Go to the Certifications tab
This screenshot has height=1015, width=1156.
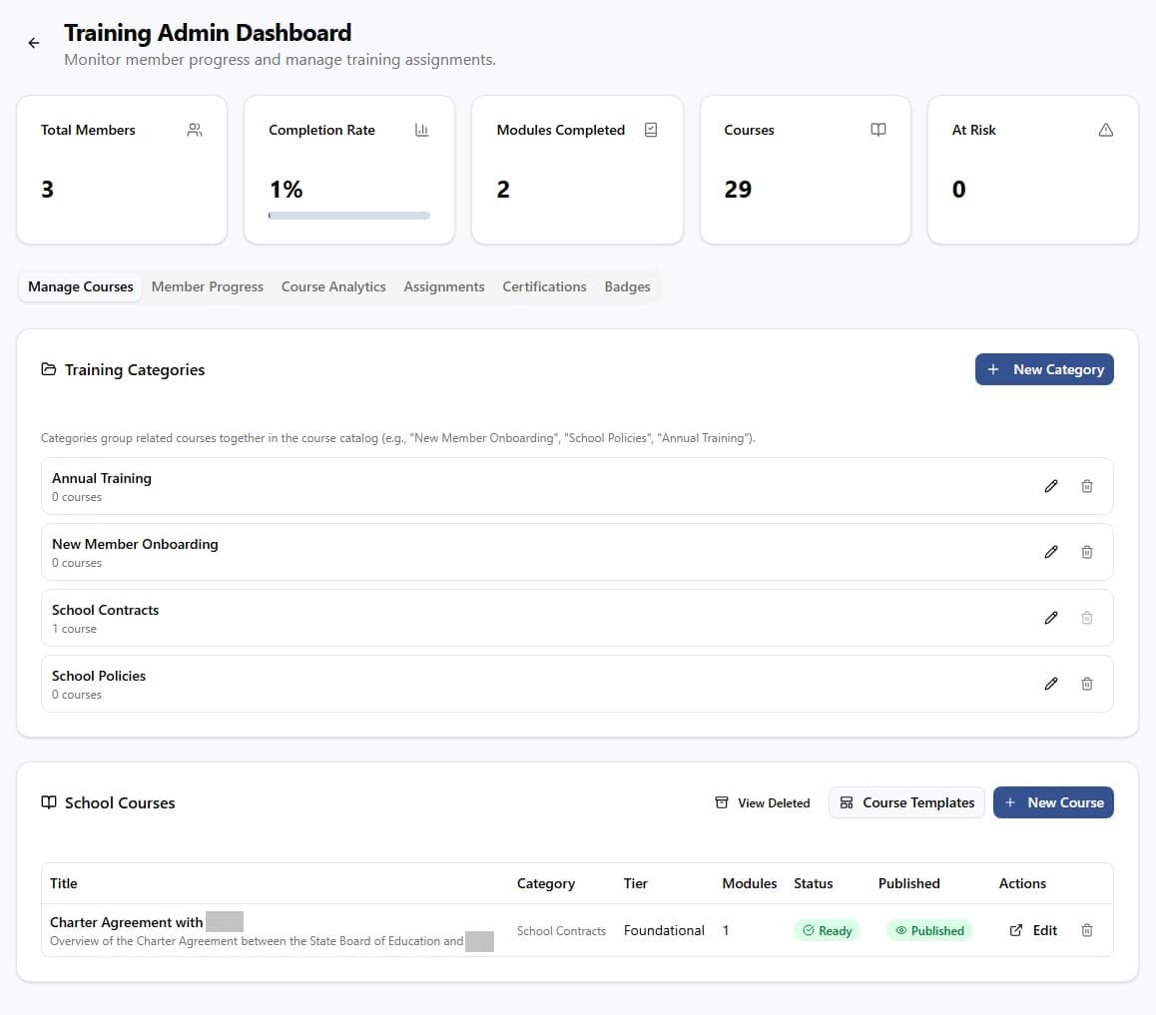(x=544, y=286)
